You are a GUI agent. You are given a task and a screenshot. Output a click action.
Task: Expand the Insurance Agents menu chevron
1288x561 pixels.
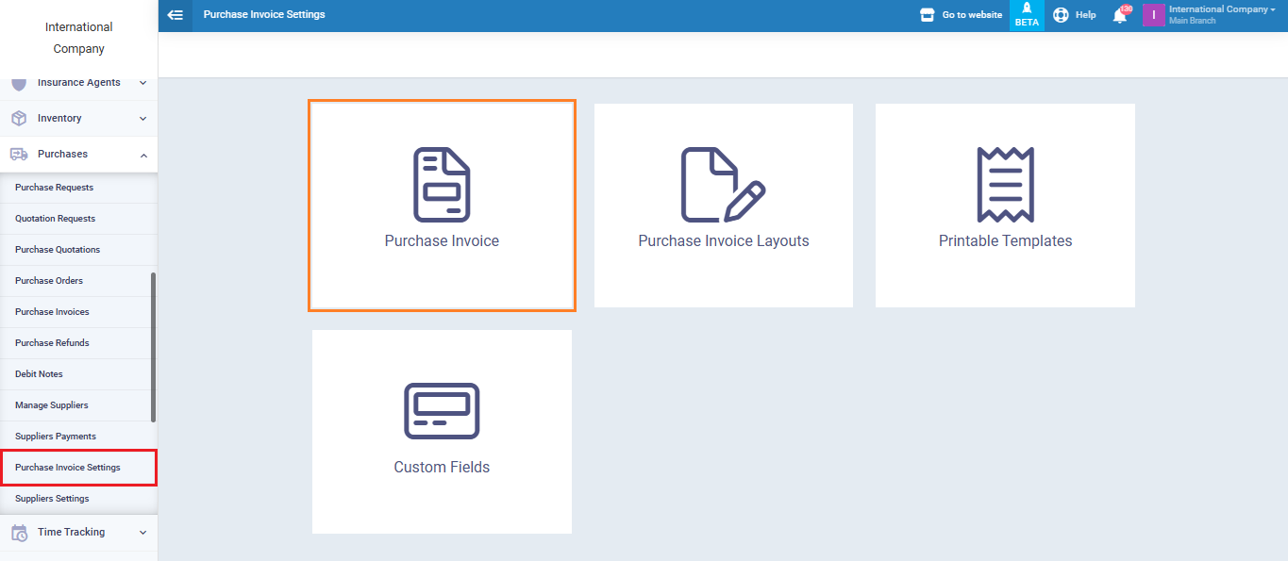[142, 83]
